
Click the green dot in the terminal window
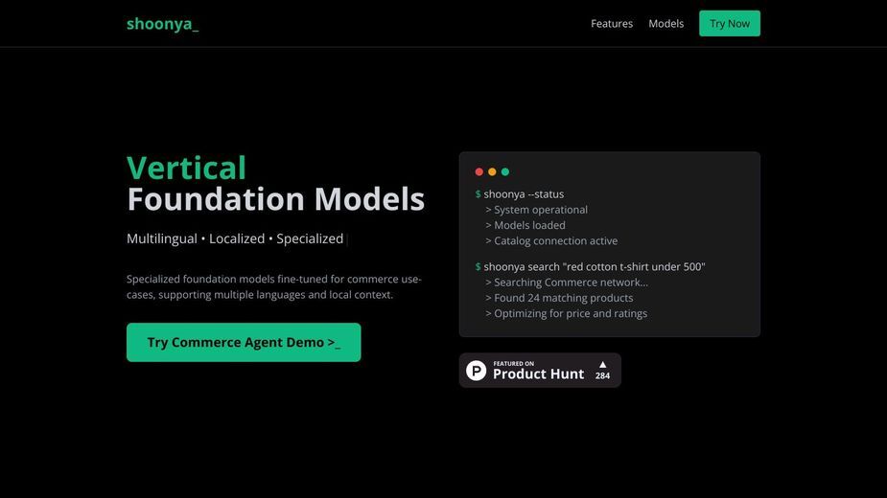pyautogui.click(x=505, y=171)
